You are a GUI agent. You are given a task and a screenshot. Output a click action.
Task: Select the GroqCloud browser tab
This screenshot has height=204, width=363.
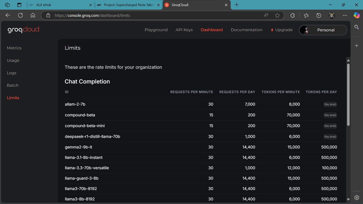tap(197, 5)
